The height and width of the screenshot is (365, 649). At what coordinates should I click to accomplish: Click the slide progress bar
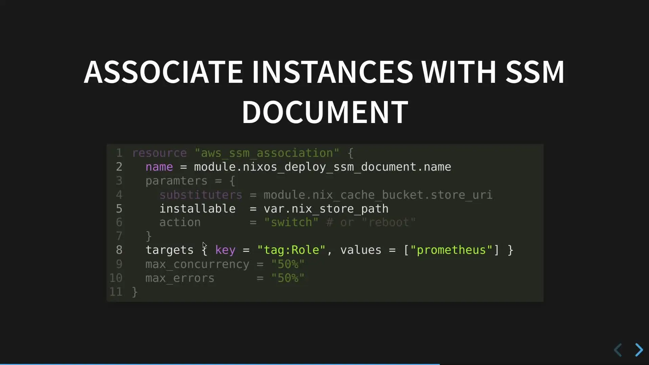(x=324, y=364)
